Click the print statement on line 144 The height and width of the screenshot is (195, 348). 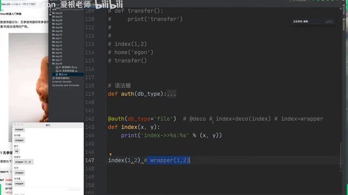coord(171,135)
